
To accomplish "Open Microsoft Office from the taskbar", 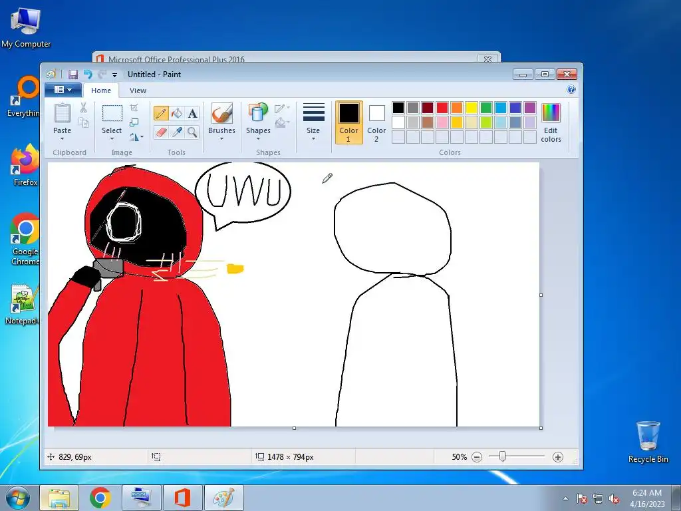I will pyautogui.click(x=182, y=498).
